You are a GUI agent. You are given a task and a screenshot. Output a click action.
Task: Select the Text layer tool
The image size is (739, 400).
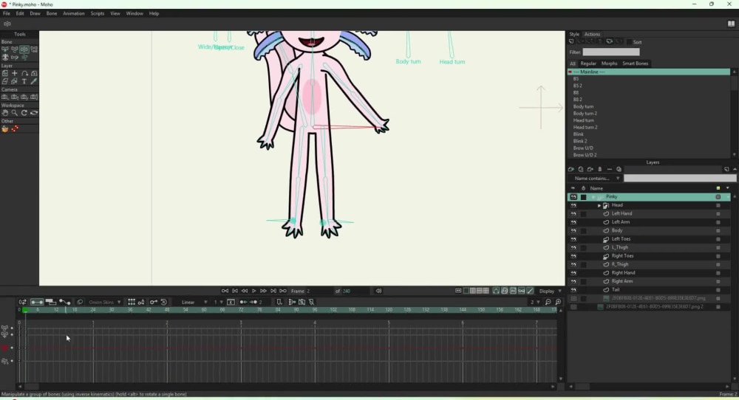(24, 81)
